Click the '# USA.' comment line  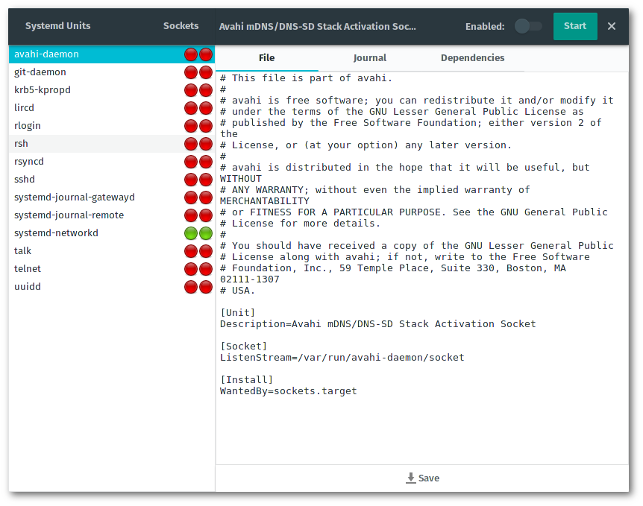[x=237, y=291]
